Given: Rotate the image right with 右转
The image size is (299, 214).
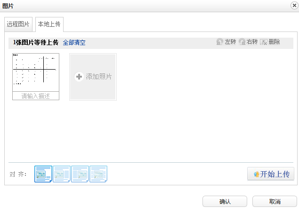Looking at the screenshot, I should coord(248,42).
